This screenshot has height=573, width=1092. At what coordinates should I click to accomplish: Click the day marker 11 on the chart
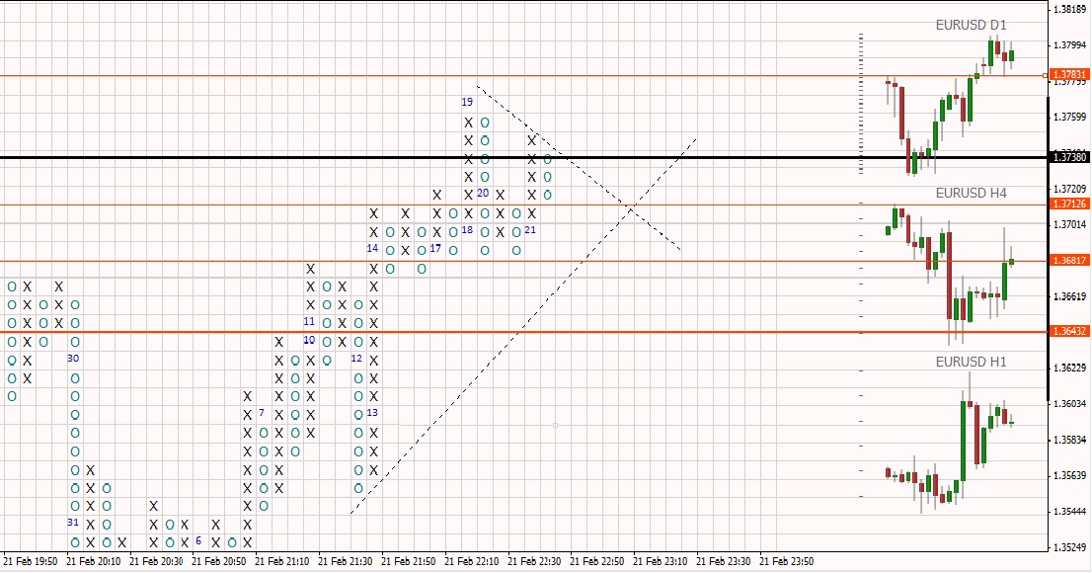(309, 321)
